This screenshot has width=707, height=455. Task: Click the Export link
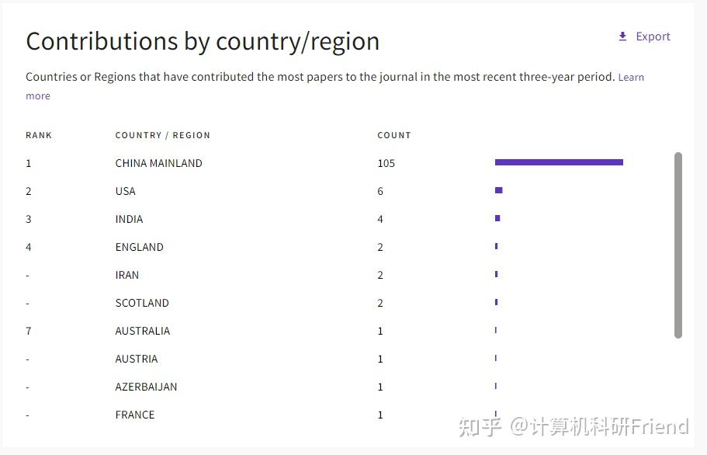652,36
